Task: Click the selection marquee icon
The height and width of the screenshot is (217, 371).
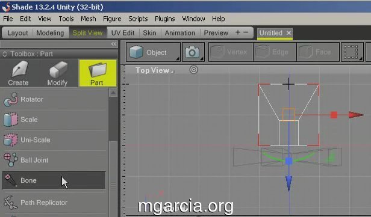Action: pos(352,52)
